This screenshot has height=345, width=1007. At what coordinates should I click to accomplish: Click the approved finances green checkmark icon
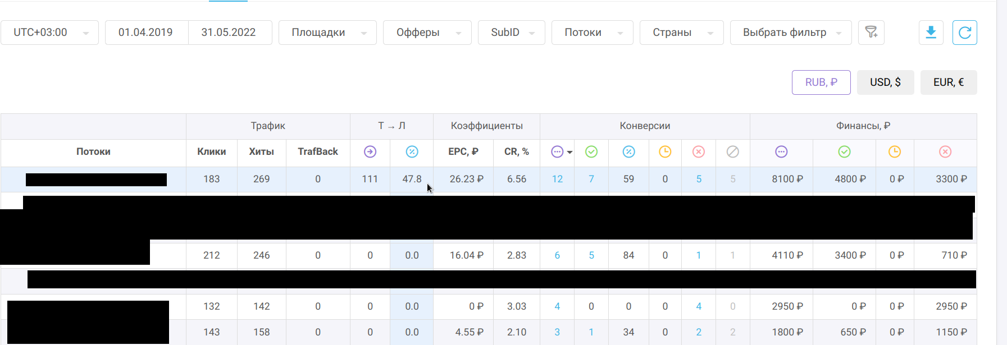coord(844,152)
